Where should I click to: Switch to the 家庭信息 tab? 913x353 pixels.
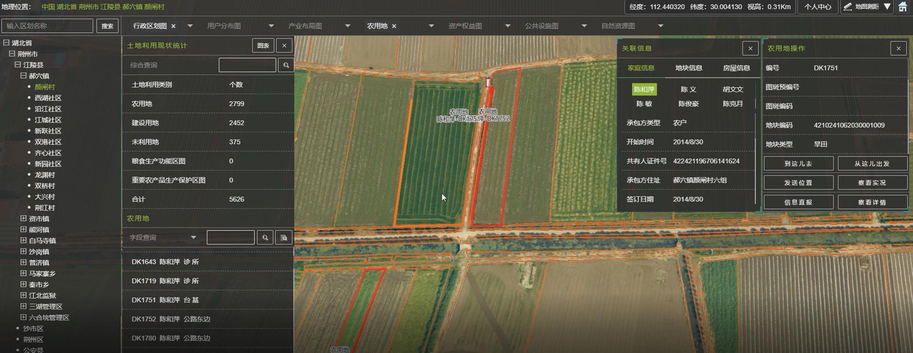[641, 68]
